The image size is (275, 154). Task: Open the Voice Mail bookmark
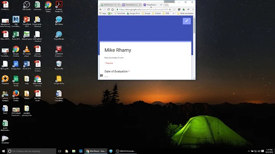(x=120, y=13)
